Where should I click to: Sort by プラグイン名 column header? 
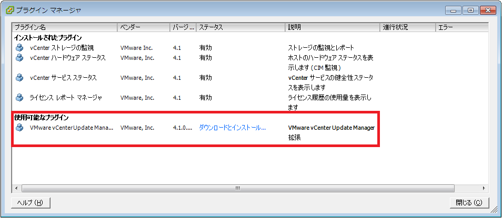[65, 27]
